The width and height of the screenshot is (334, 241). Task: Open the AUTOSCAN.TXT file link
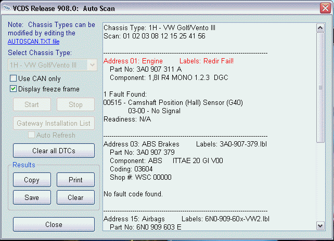(x=33, y=41)
